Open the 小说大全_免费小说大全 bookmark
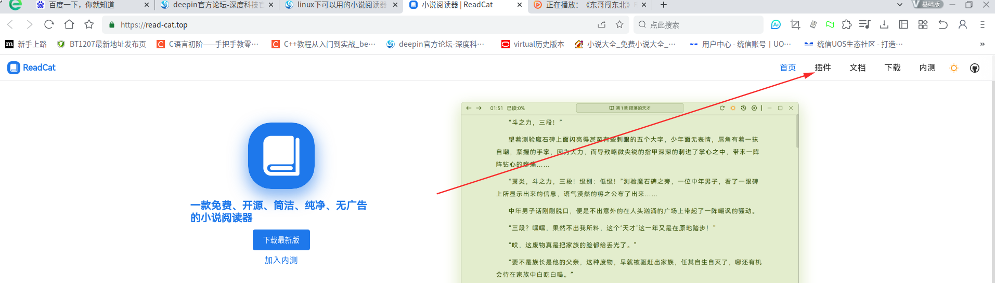The image size is (995, 283). [625, 44]
